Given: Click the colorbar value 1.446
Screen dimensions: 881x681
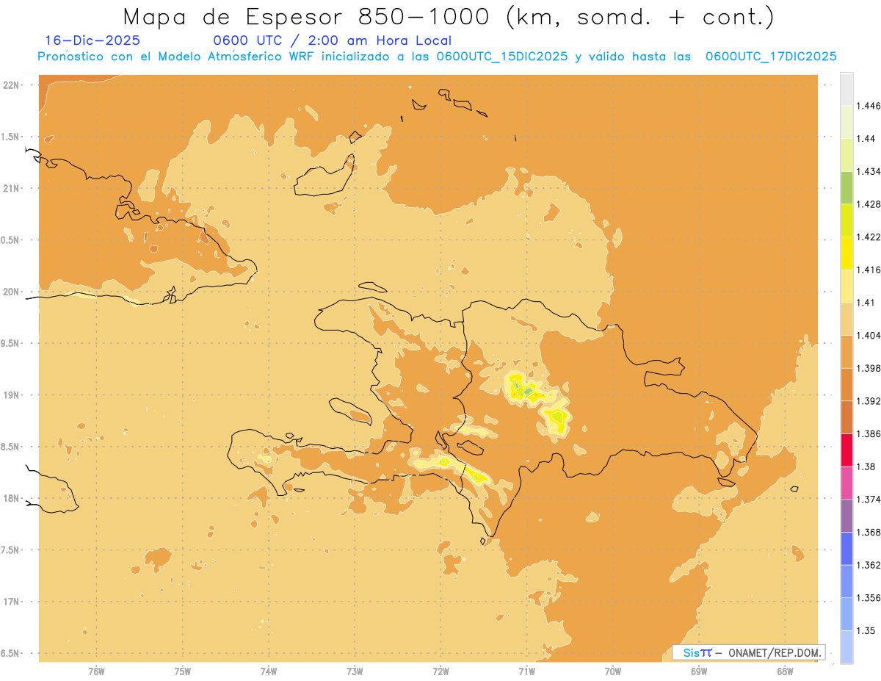Looking at the screenshot, I should tap(869, 106).
